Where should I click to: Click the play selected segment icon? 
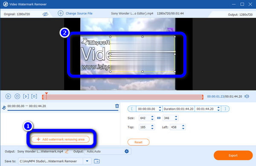click(34, 96)
